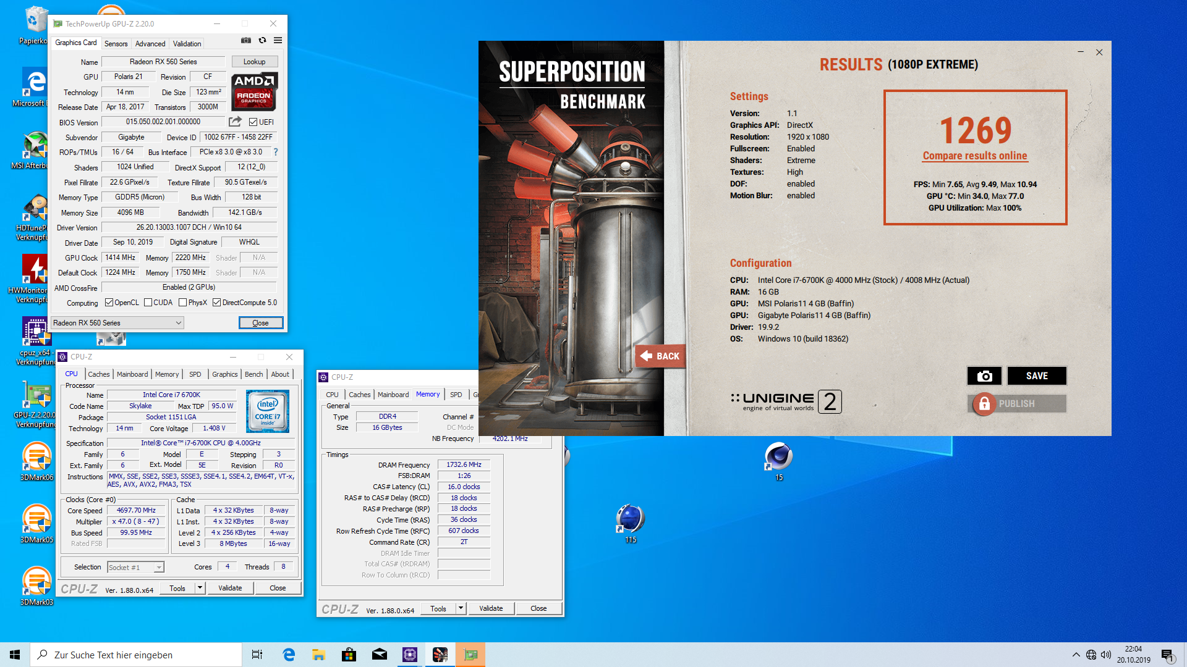Click the Intel Core i7 logo in CPU-Z
Image resolution: width=1187 pixels, height=667 pixels.
click(267, 411)
